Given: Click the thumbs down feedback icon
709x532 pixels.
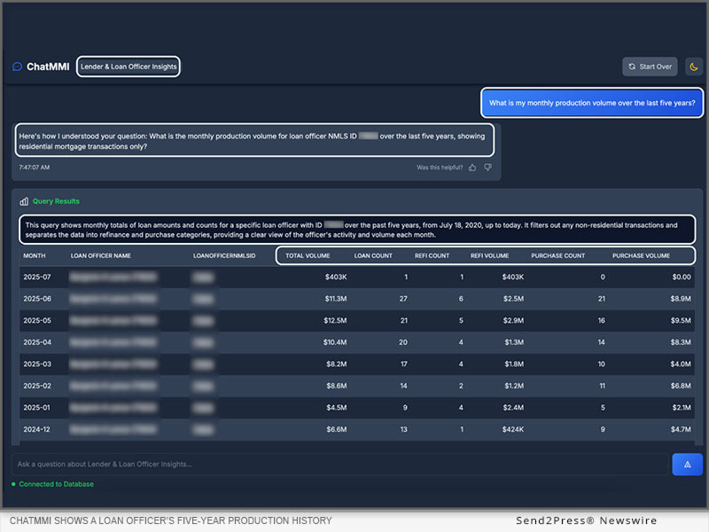Looking at the screenshot, I should (x=487, y=167).
